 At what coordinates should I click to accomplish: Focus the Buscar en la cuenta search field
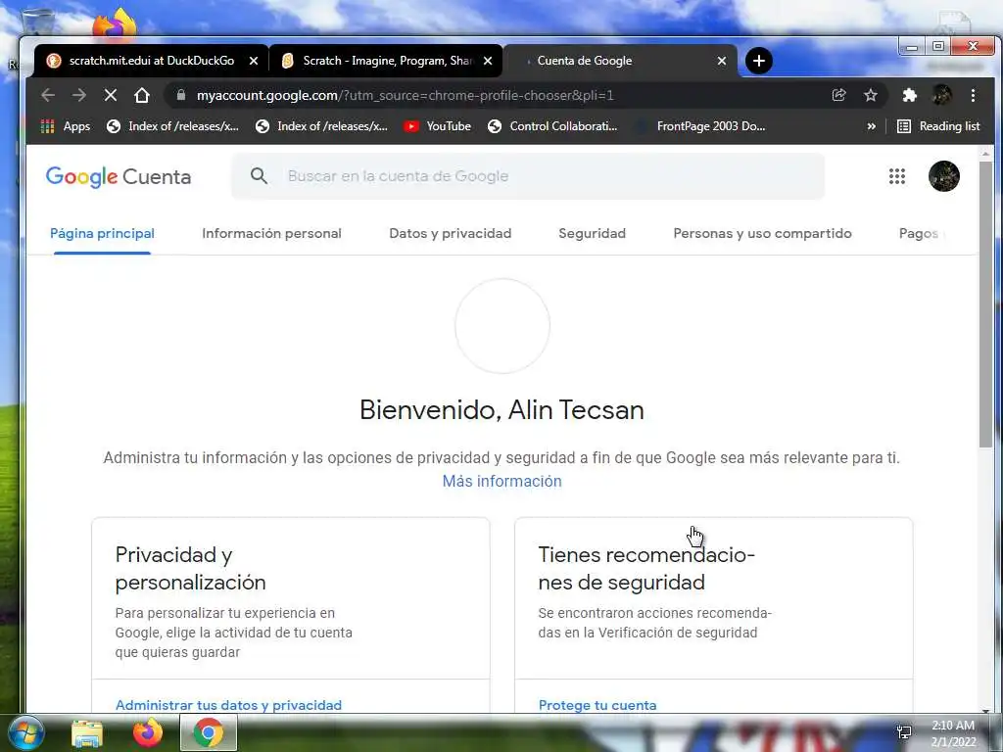pyautogui.click(x=528, y=176)
